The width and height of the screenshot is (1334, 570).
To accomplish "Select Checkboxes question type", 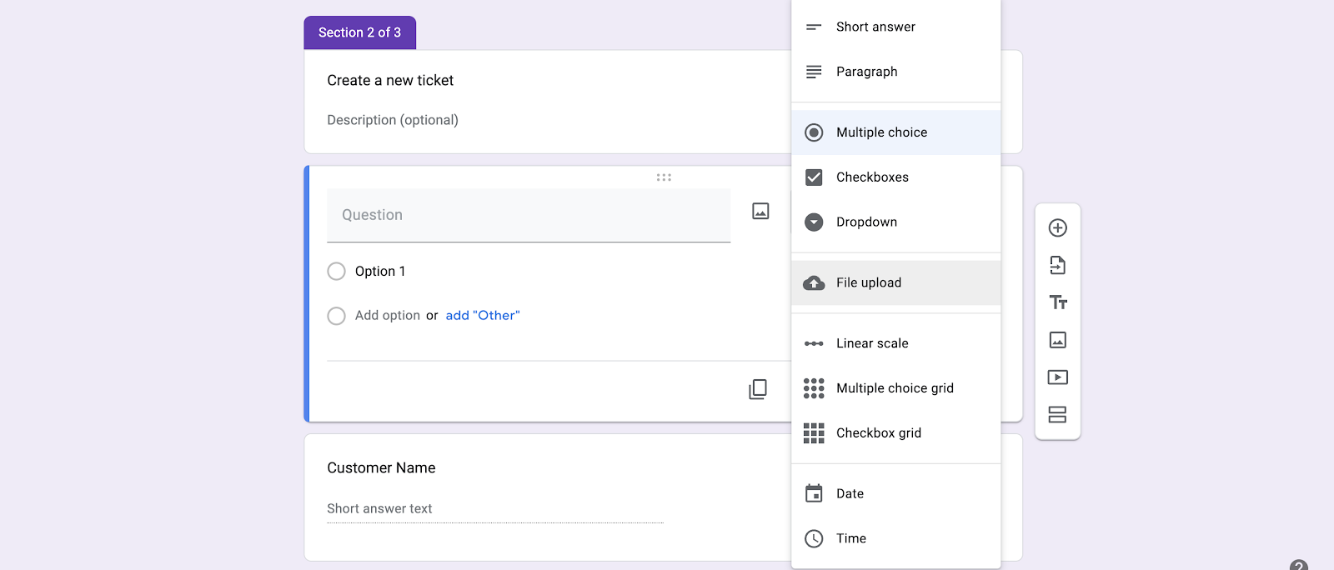I will point(895,177).
